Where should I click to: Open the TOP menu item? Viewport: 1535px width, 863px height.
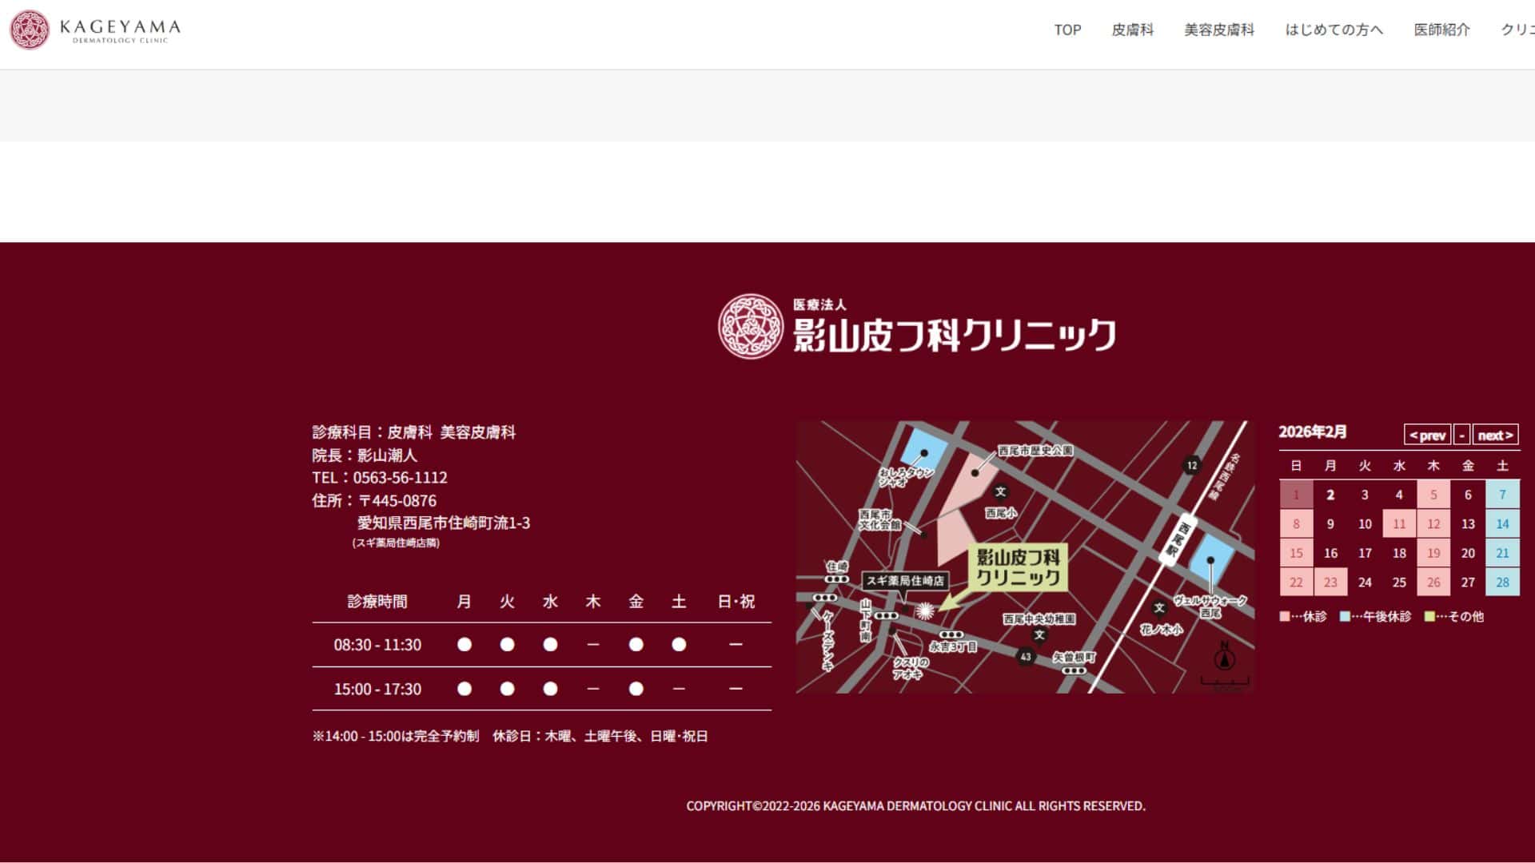pyautogui.click(x=1067, y=30)
